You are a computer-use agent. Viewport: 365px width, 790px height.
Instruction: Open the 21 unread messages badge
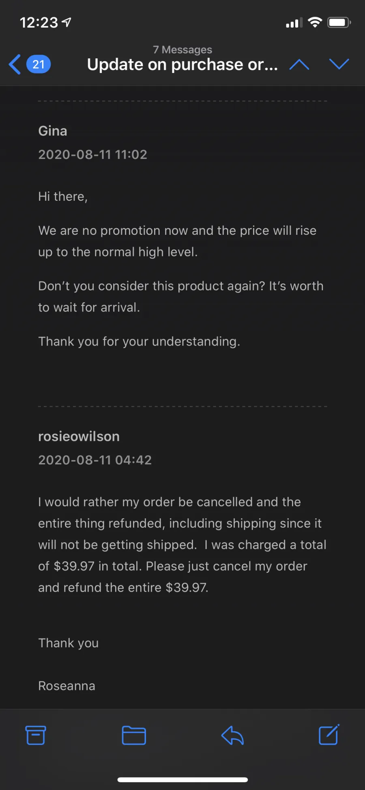coord(39,64)
